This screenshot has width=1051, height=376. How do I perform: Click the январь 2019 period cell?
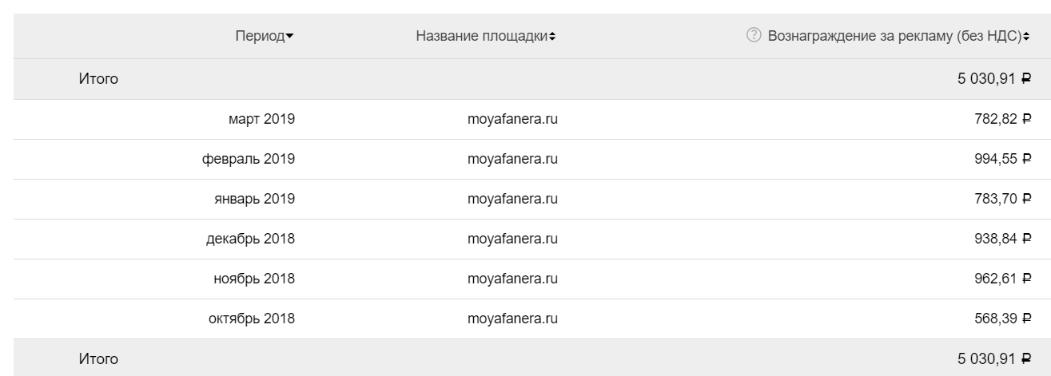click(255, 199)
